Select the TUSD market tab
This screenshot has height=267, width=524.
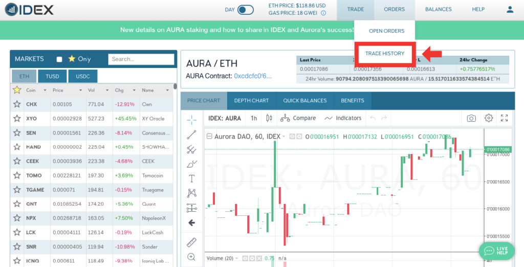pos(53,76)
